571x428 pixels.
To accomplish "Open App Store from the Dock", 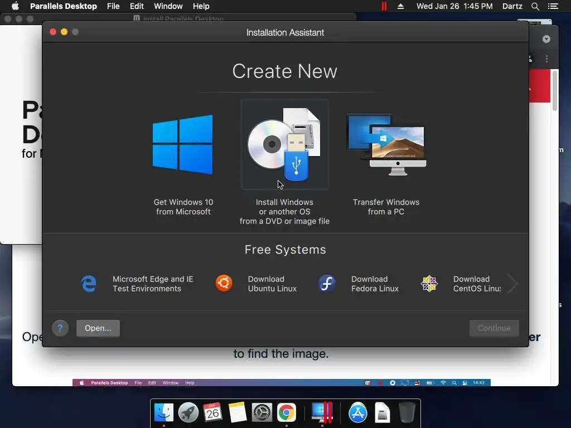I will [x=357, y=412].
